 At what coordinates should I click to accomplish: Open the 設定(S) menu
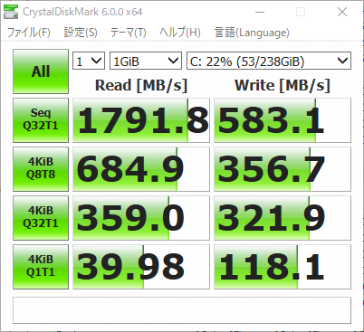pos(81,33)
